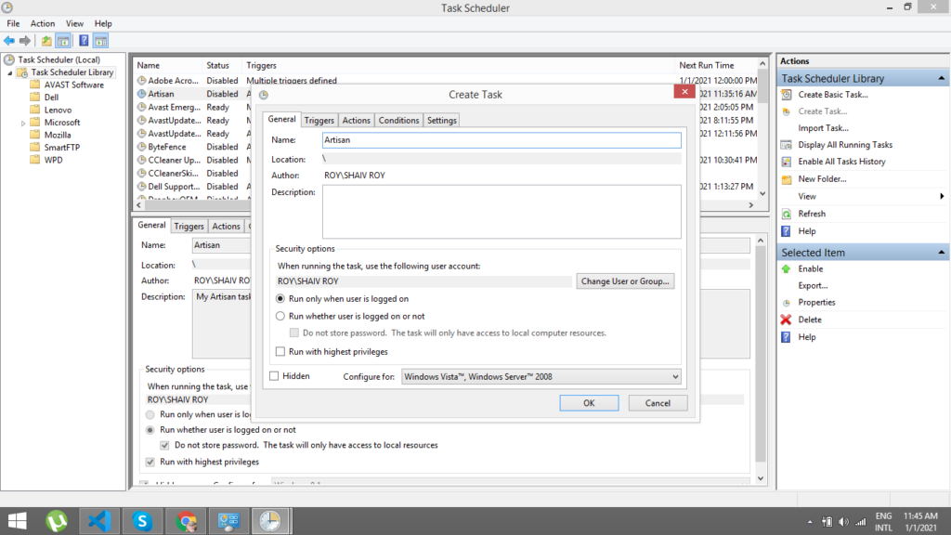Open the File menu

click(x=13, y=23)
